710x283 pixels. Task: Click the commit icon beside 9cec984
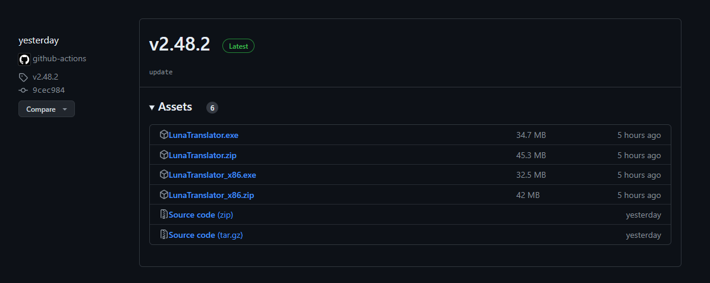pyautogui.click(x=23, y=90)
